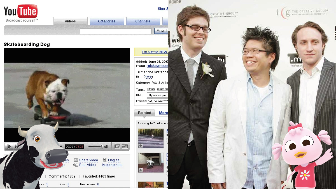Screen dimensions: 336x189
Task: Open first related video thumbnail
Action: point(151,138)
